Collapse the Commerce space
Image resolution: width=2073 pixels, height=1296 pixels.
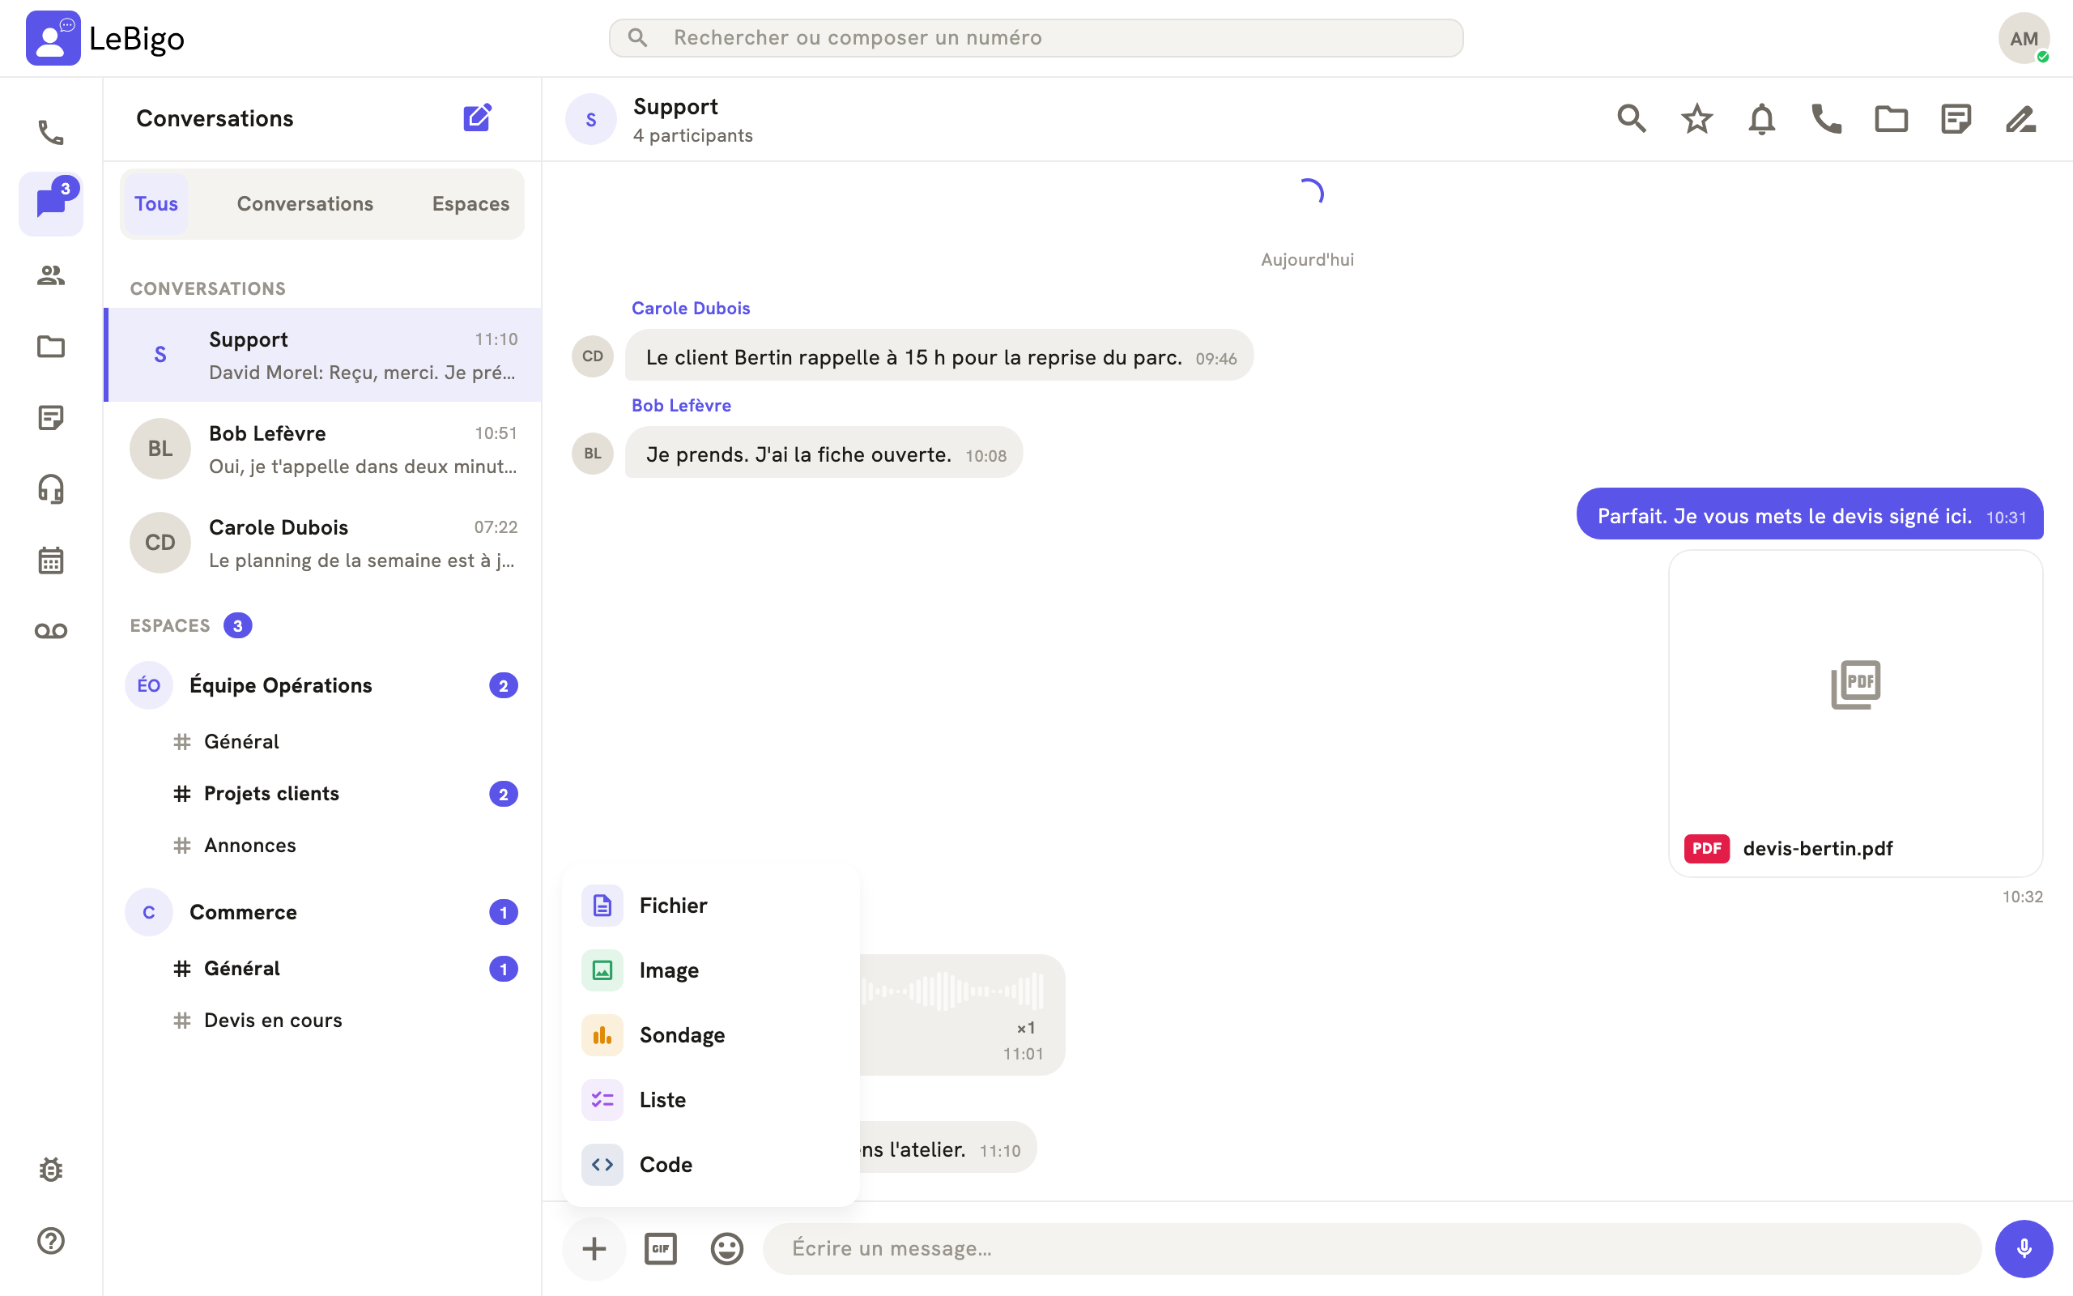pyautogui.click(x=322, y=912)
